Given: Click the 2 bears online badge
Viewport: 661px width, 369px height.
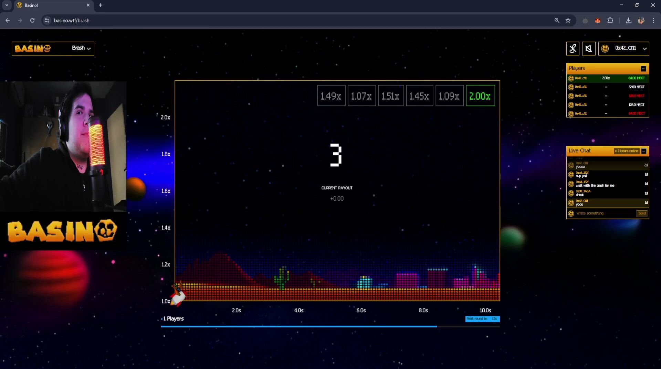Looking at the screenshot, I should 627,151.
